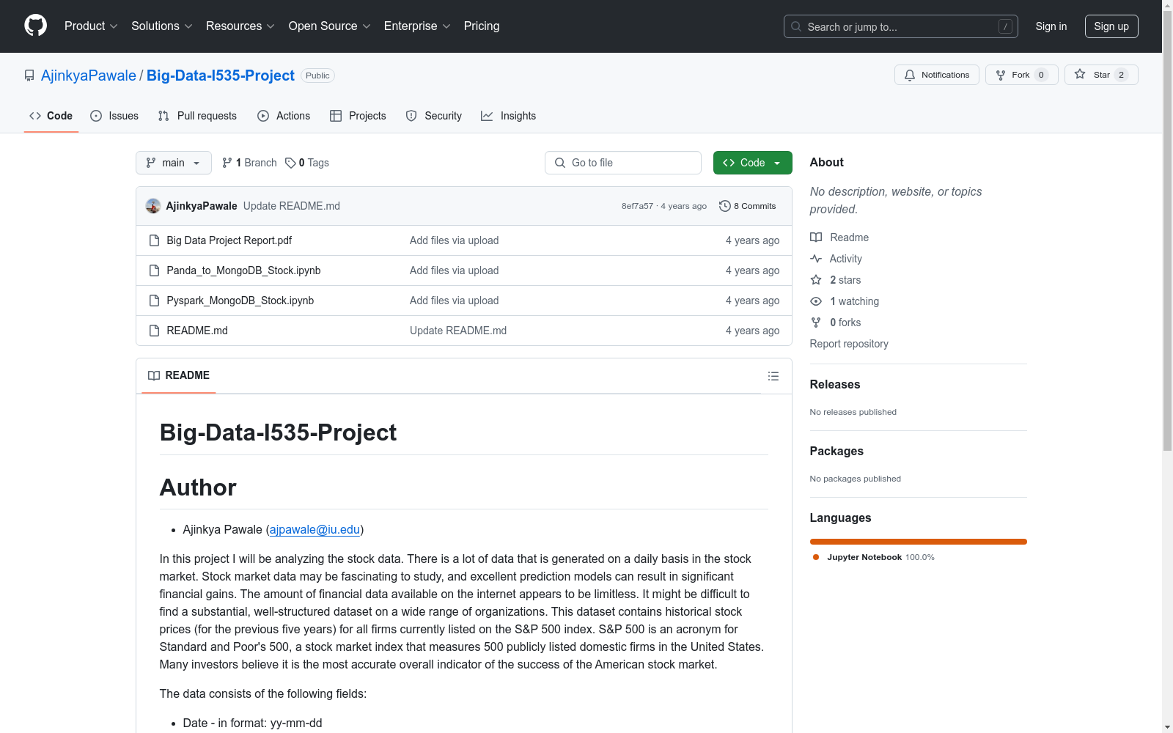This screenshot has width=1173, height=733.
Task: Click file icon beside Pyspark_MongoDB_Stock.ipynb
Action: 154,301
